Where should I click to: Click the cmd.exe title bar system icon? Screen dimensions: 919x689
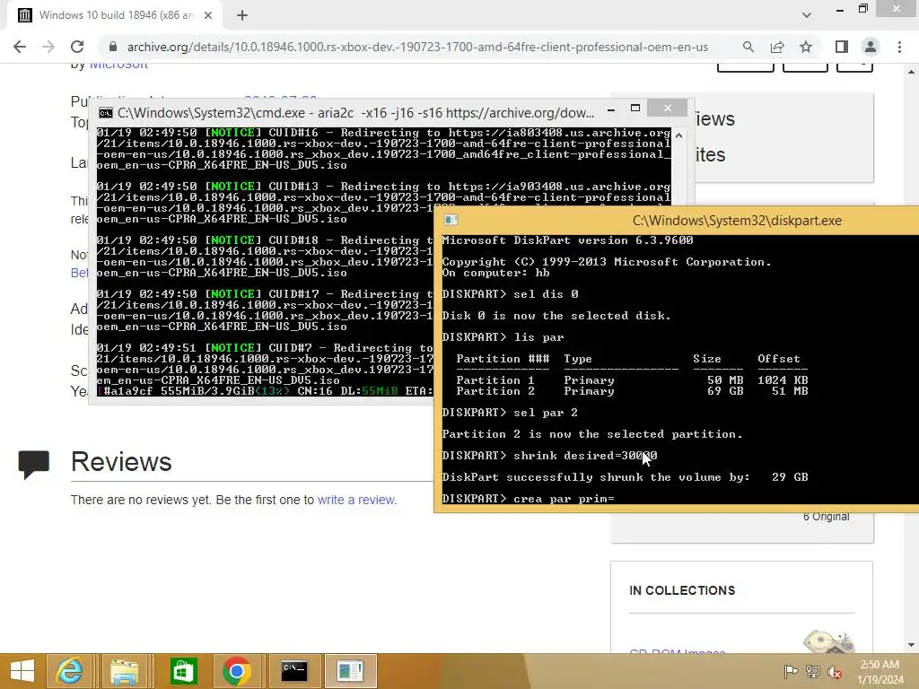[x=106, y=112]
